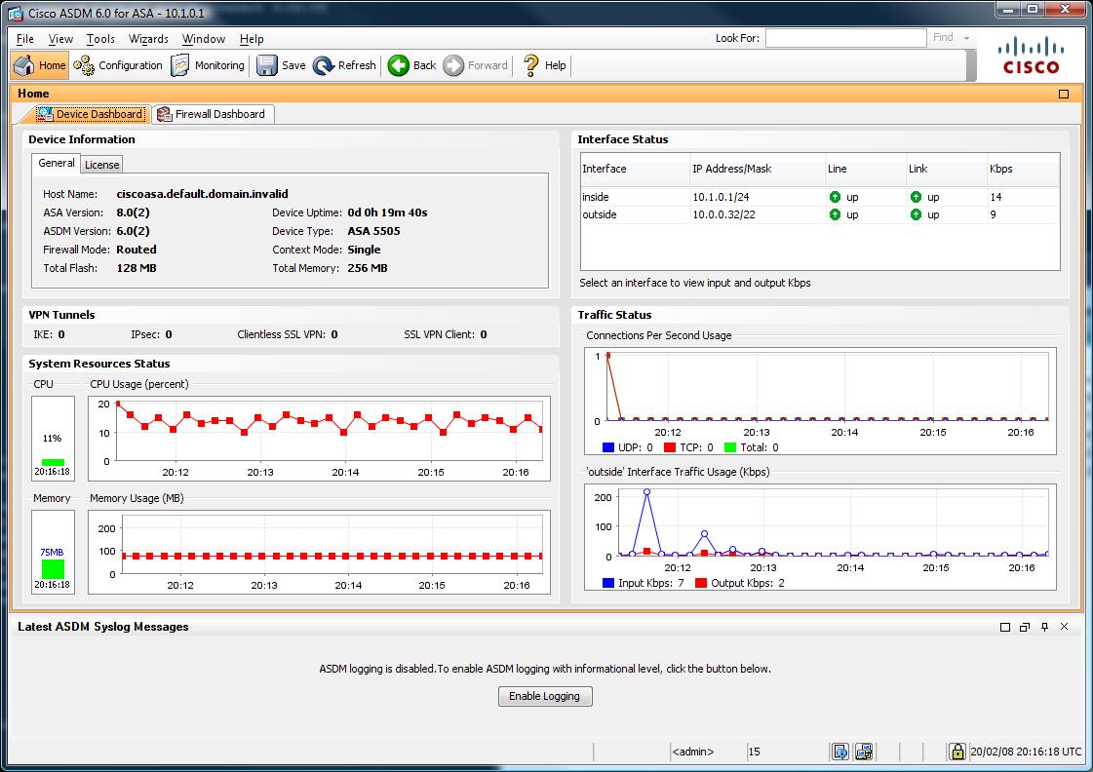Click the padlock icon in the status bar
This screenshot has height=772, width=1093.
click(957, 752)
